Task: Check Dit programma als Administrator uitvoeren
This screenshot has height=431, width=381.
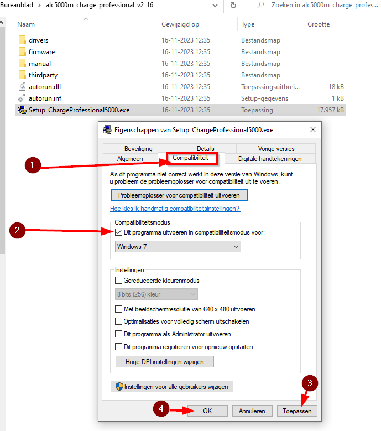Action: pos(119,334)
